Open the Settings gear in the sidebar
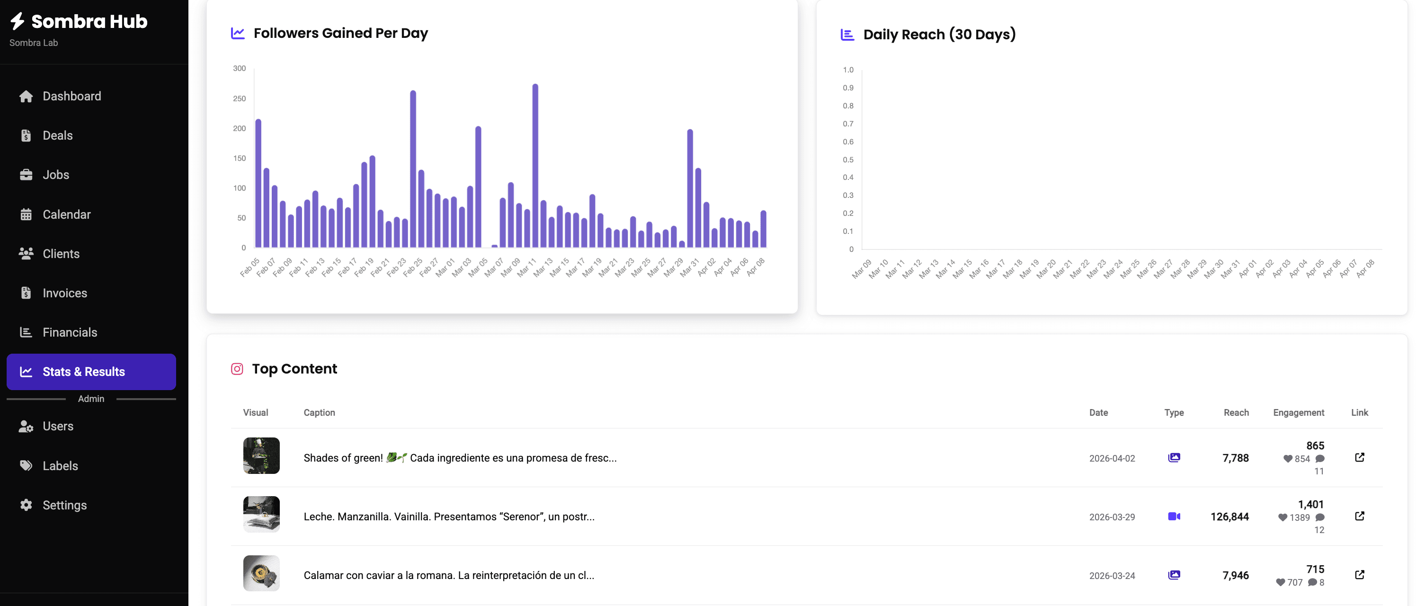1425x606 pixels. pyautogui.click(x=26, y=505)
